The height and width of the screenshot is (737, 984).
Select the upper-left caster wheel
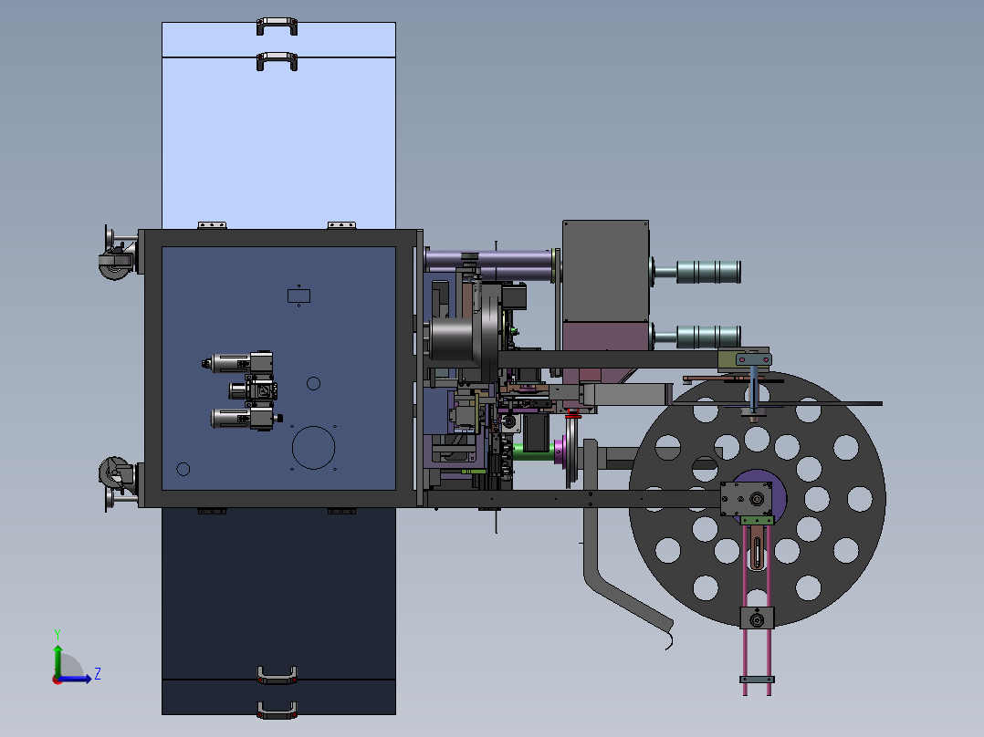tap(115, 265)
